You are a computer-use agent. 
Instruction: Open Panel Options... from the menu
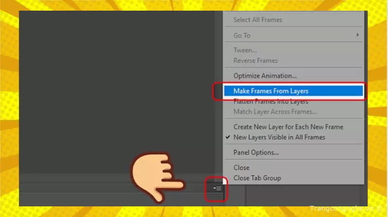[x=256, y=153]
